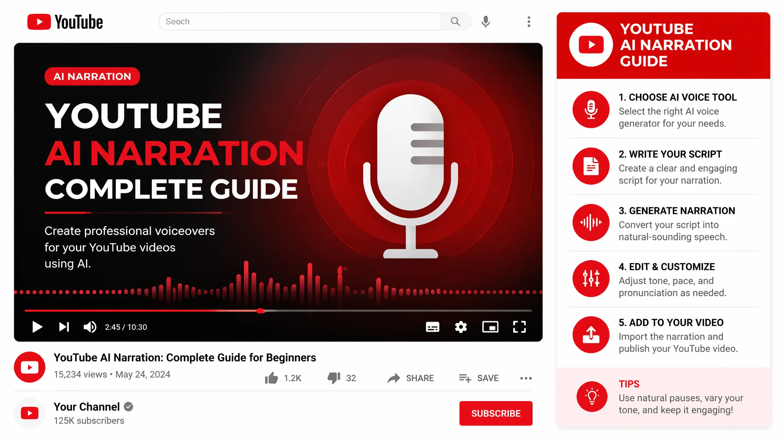Open video settings gear

[461, 327]
